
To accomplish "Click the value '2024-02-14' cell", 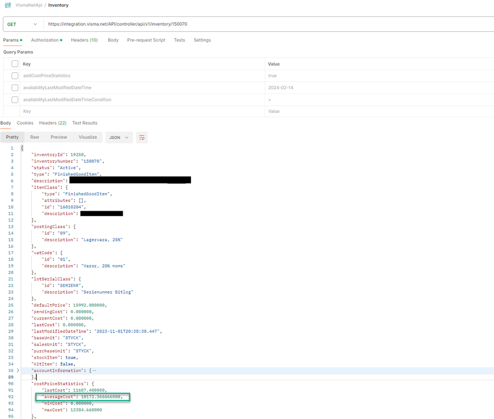I will (380, 88).
